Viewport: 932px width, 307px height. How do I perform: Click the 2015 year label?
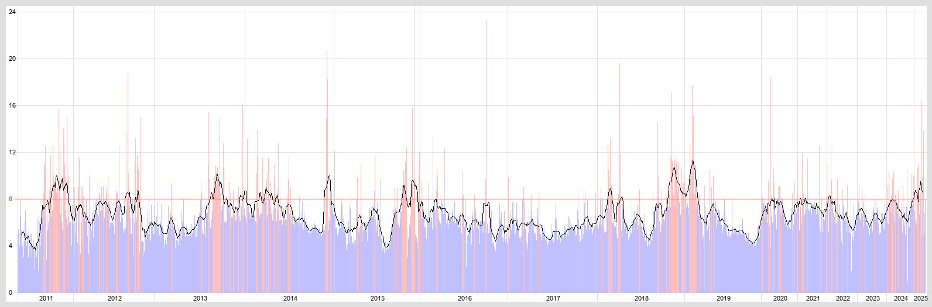(x=378, y=298)
